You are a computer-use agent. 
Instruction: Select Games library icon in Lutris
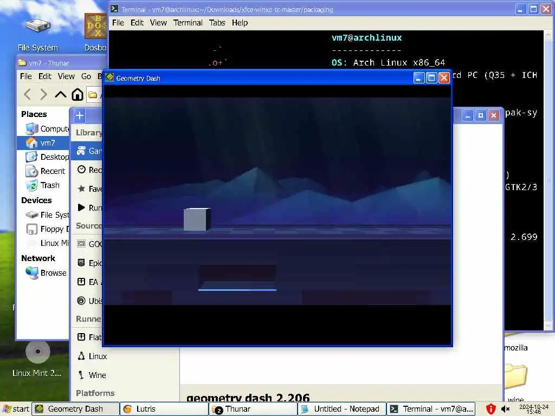point(81,151)
